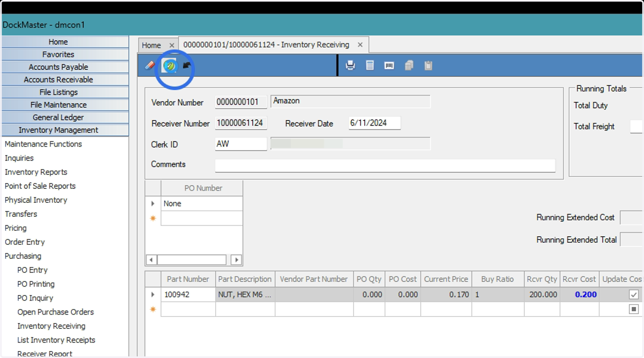Open Open Purchase Orders link
The width and height of the screenshot is (644, 358).
pyautogui.click(x=55, y=312)
